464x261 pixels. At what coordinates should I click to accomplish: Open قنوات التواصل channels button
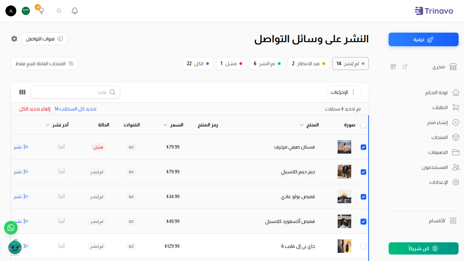(x=44, y=39)
